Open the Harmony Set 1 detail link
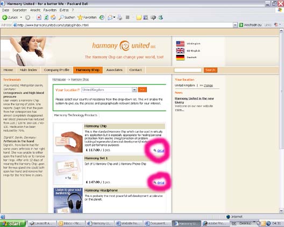 click(x=160, y=182)
